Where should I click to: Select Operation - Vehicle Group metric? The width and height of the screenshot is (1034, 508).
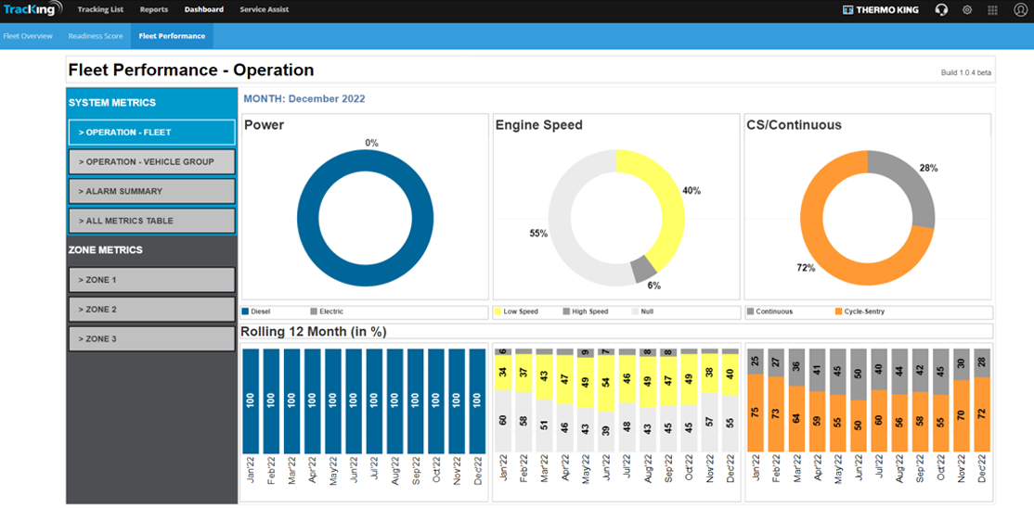[151, 162]
